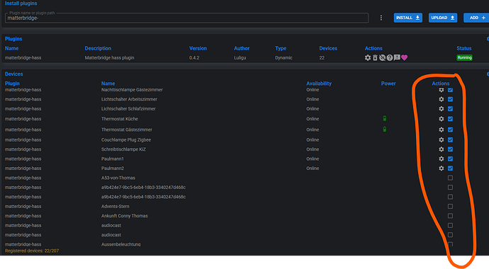
Task: Focus the plugin name or path field
Action: pyautogui.click(x=186, y=18)
